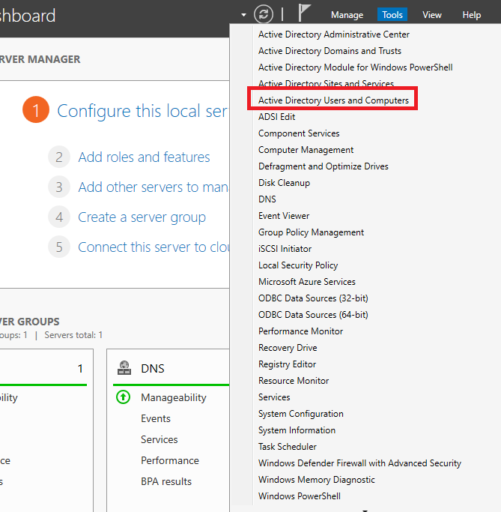Click the Add roles and features link
The width and height of the screenshot is (501, 512).
144,157
